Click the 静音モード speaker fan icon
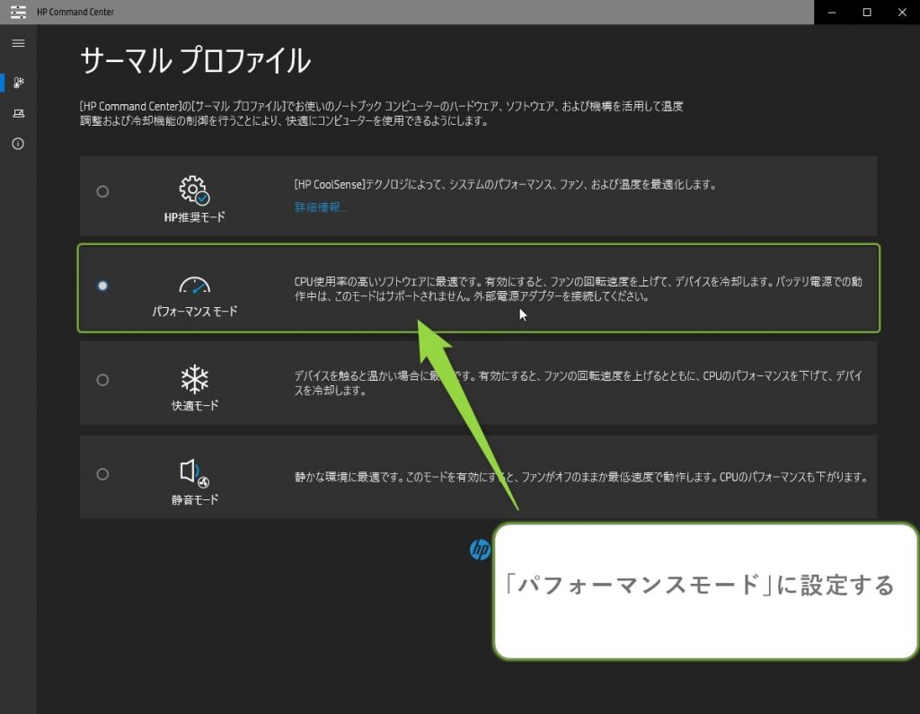This screenshot has height=714, width=920. [x=194, y=473]
